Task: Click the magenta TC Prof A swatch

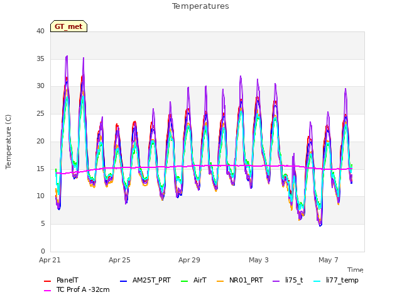Action: [x=48, y=291]
